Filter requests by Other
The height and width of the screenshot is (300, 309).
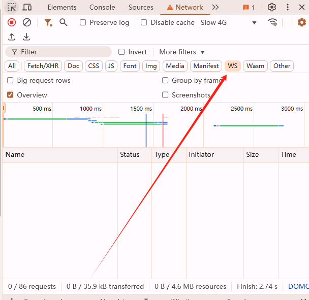282,66
